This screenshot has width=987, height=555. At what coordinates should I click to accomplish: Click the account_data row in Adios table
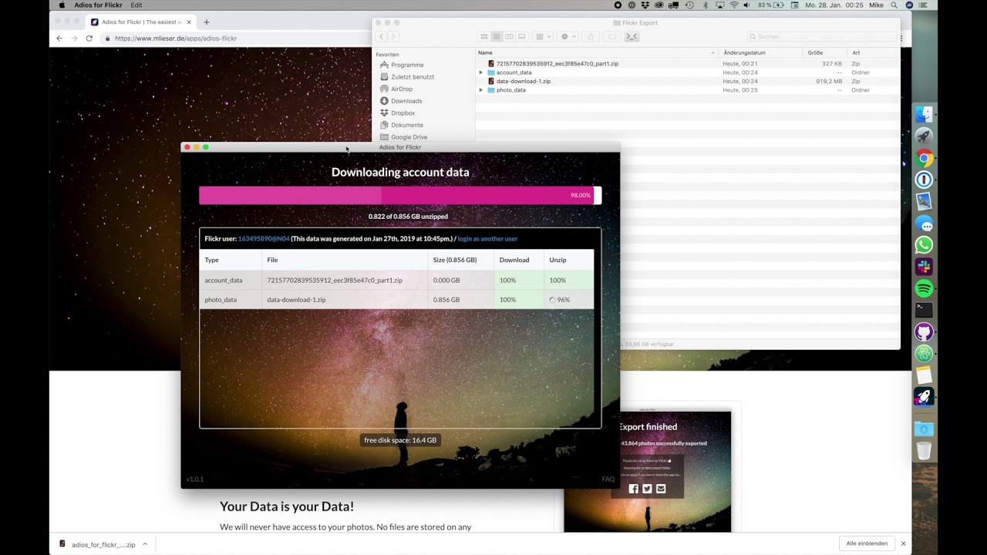tap(396, 280)
